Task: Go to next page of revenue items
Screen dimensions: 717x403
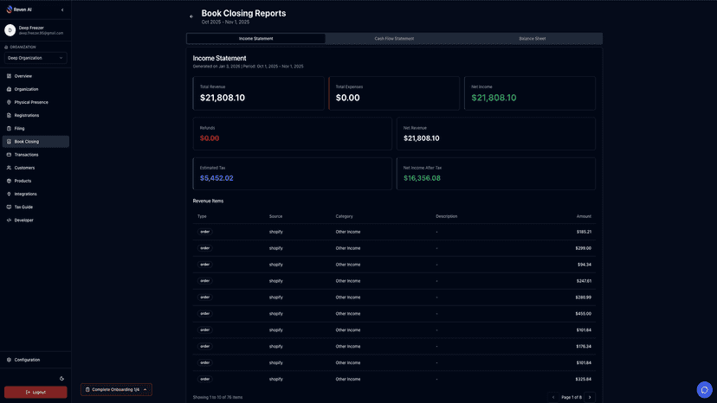Action: pos(590,397)
